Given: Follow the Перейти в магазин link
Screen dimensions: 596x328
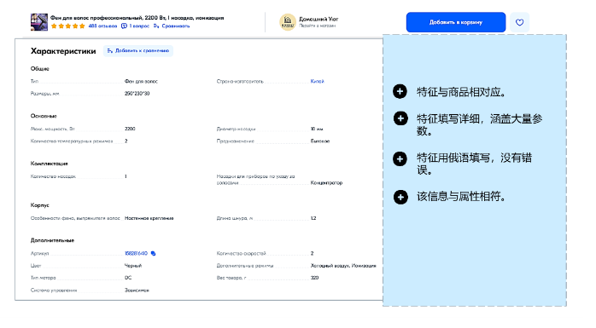Looking at the screenshot, I should [x=317, y=26].
